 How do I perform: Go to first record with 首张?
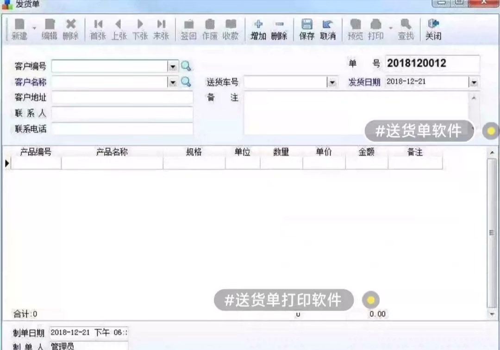(x=98, y=29)
